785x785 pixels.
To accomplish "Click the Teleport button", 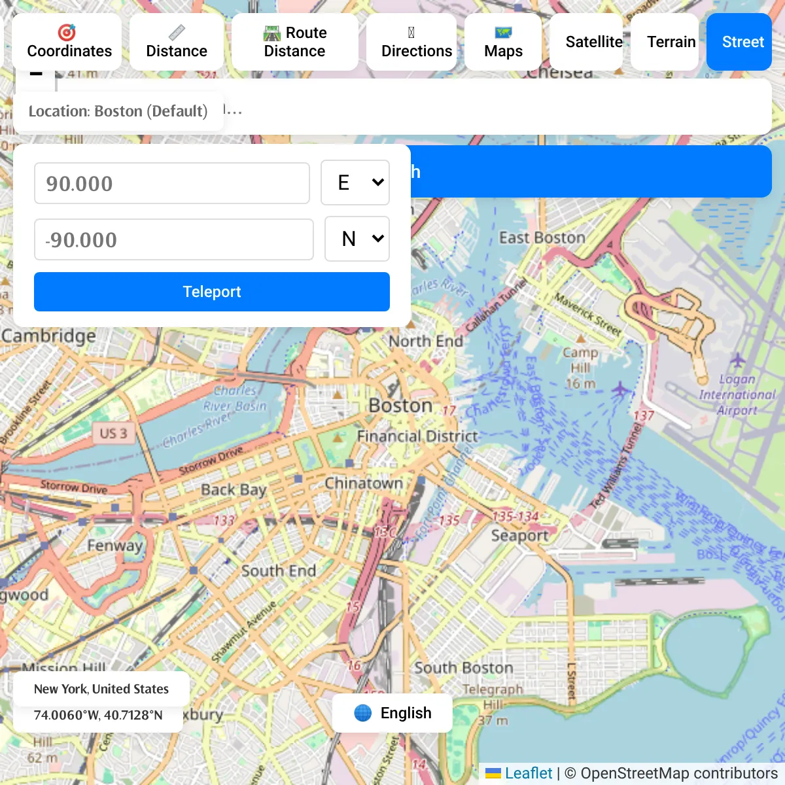I will [212, 292].
